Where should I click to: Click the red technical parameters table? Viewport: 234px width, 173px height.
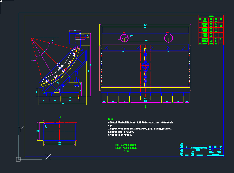point(211,30)
